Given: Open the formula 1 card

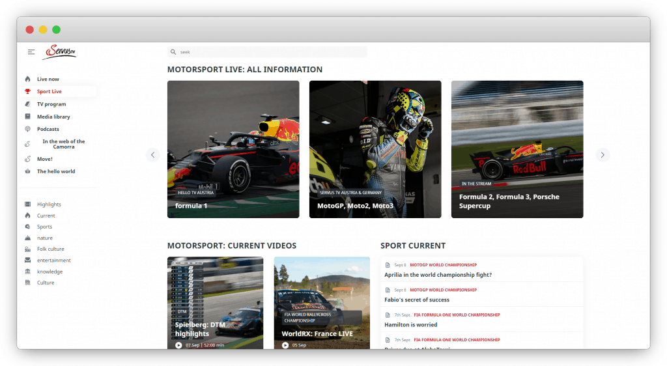Looking at the screenshot, I should coord(233,149).
